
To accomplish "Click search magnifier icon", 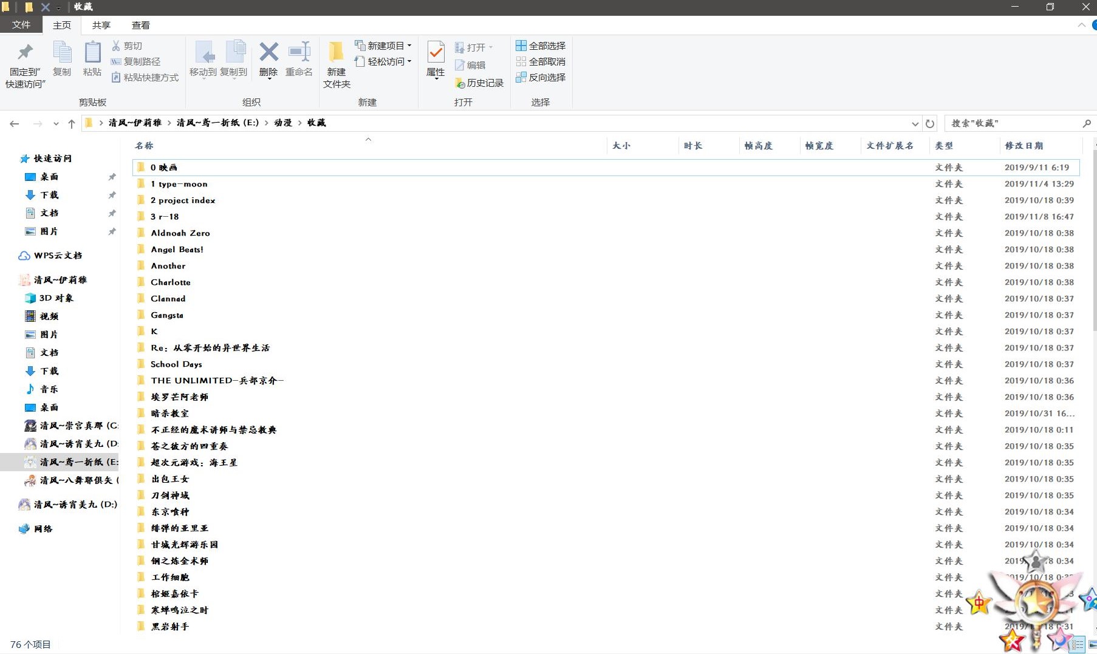I will pyautogui.click(x=1087, y=123).
